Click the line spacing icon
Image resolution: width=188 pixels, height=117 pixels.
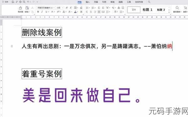(108, 12)
